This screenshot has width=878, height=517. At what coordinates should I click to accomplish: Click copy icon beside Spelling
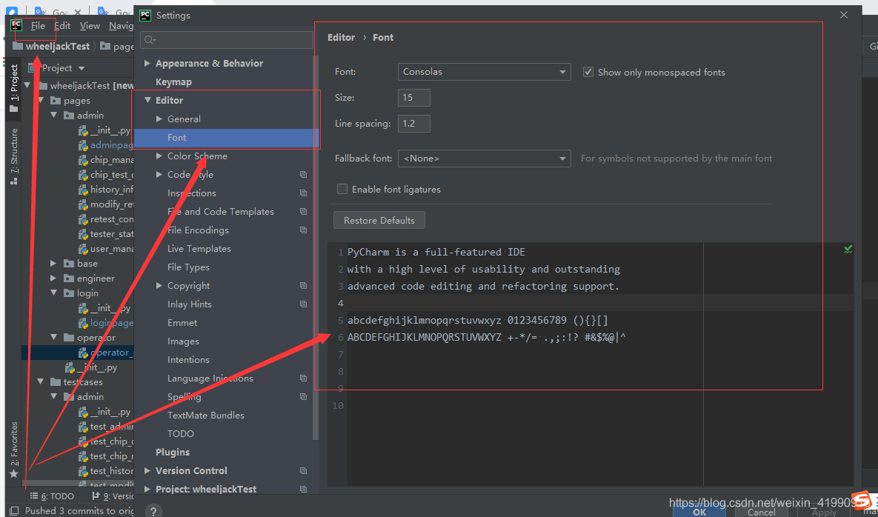click(303, 397)
